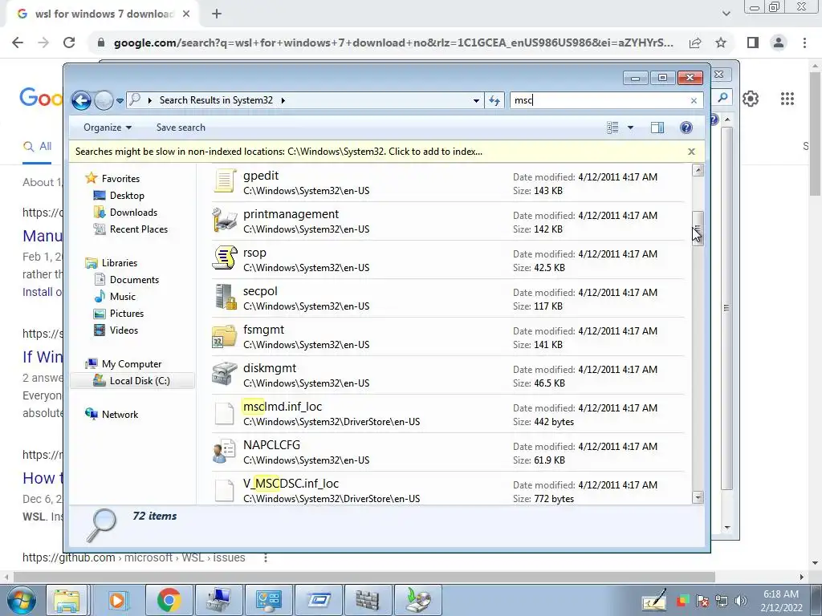Open Recent Places in navigation pane
The height and width of the screenshot is (616, 822).
pos(138,229)
